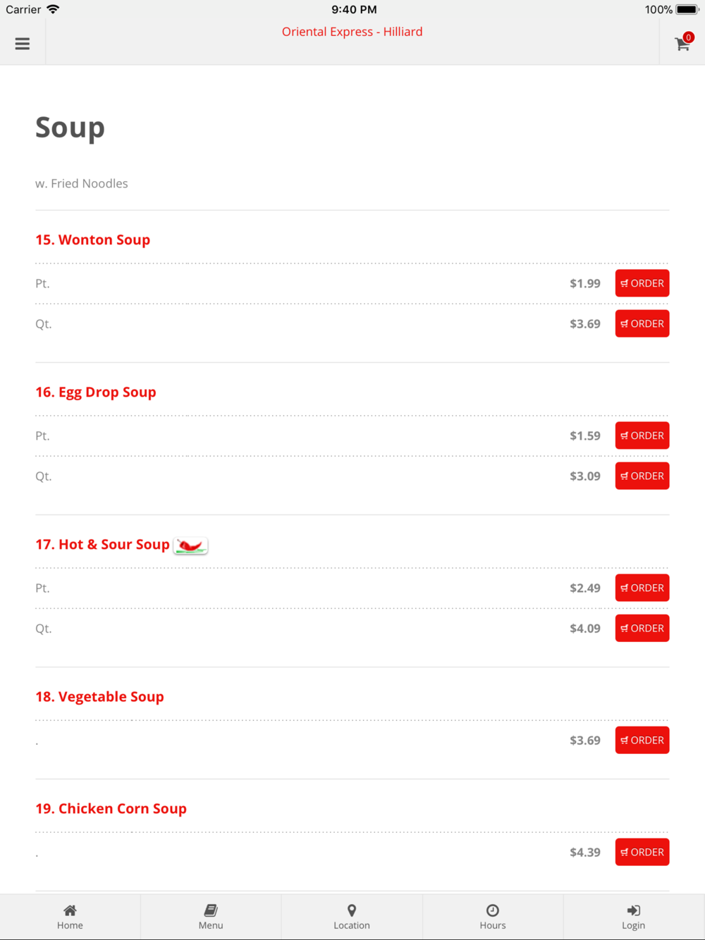Open the shopping cart icon

[682, 44]
